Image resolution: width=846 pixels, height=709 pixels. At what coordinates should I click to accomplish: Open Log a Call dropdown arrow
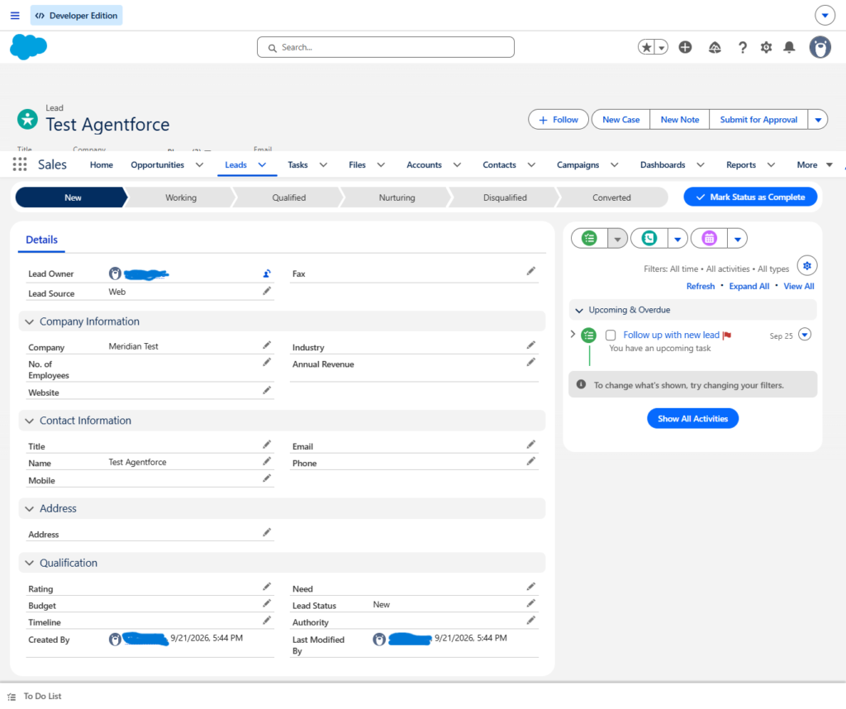tap(677, 239)
